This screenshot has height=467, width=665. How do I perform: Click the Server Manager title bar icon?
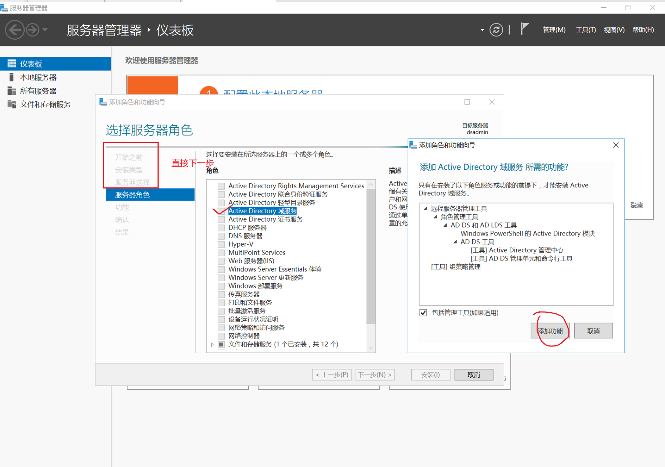tap(4, 8)
